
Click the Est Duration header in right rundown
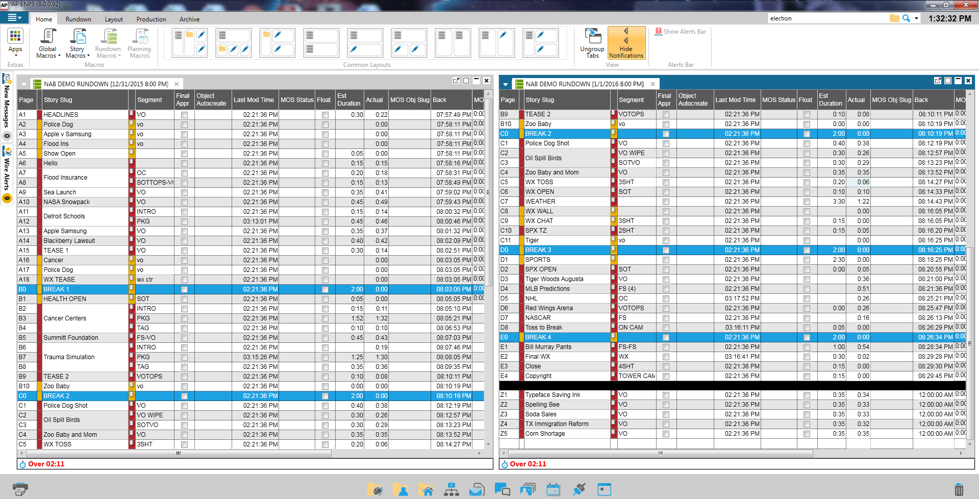click(x=831, y=100)
